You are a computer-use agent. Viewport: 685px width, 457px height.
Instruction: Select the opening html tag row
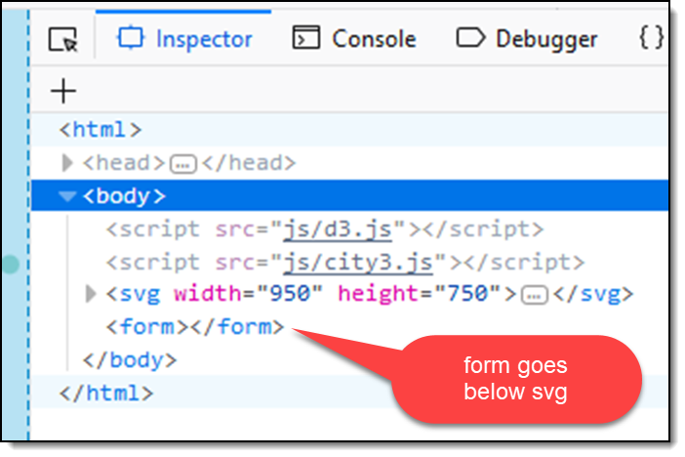(349, 130)
